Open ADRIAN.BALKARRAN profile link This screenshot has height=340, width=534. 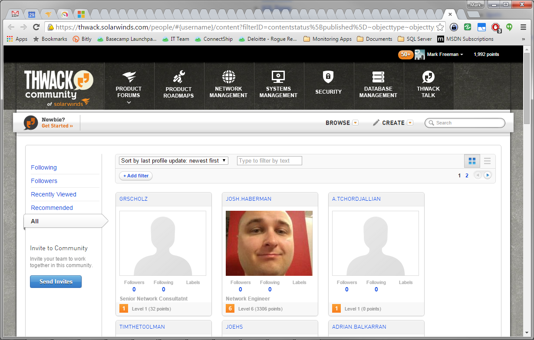point(359,327)
